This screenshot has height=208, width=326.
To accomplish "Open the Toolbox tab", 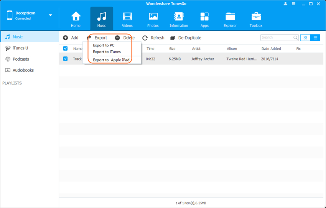I will (256, 20).
